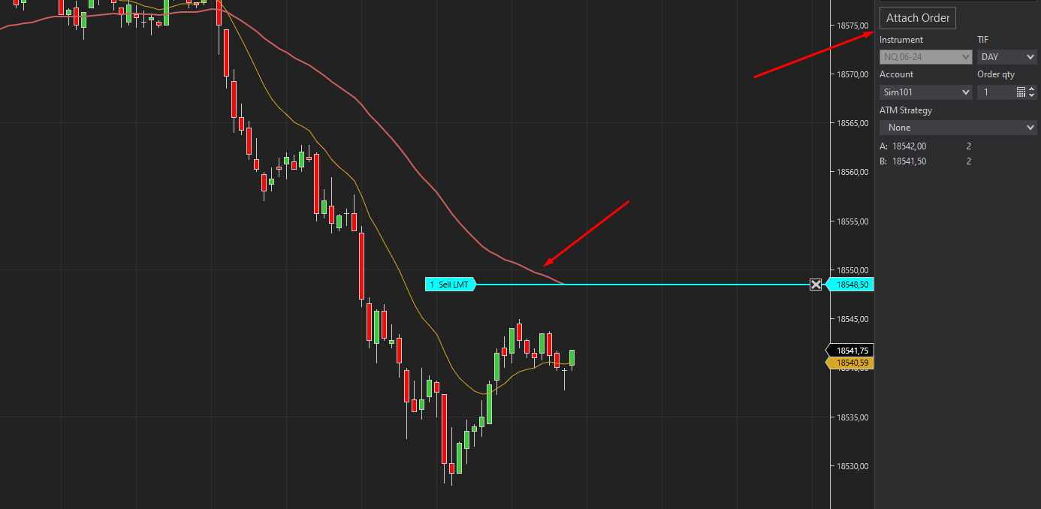The width and height of the screenshot is (1041, 509).
Task: Click the ask price 18542,00
Action: click(x=909, y=146)
